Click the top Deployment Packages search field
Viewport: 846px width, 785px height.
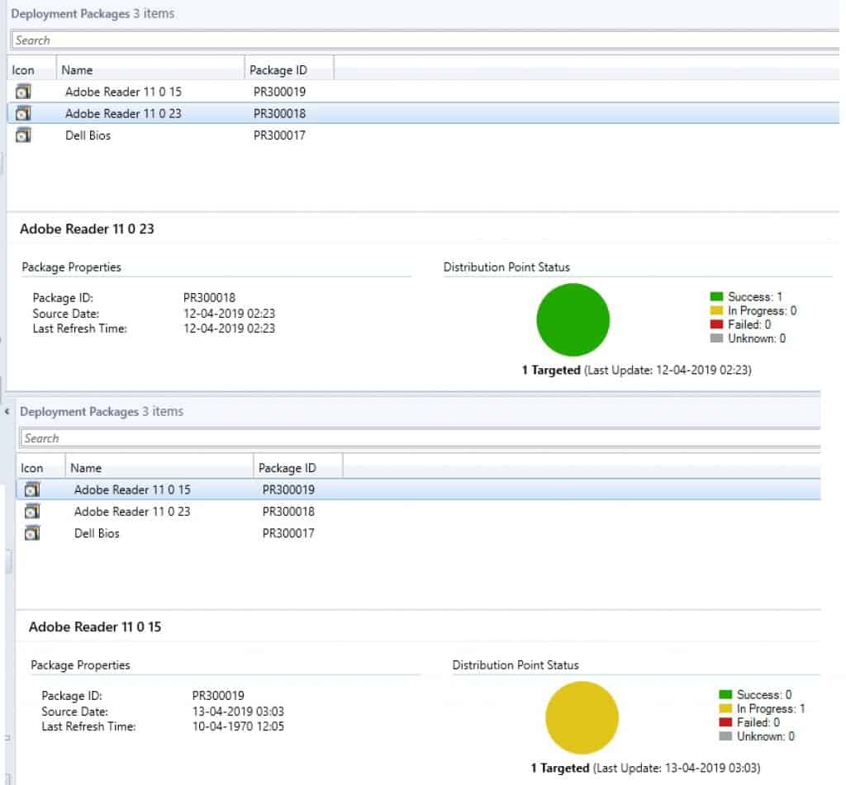pos(425,40)
